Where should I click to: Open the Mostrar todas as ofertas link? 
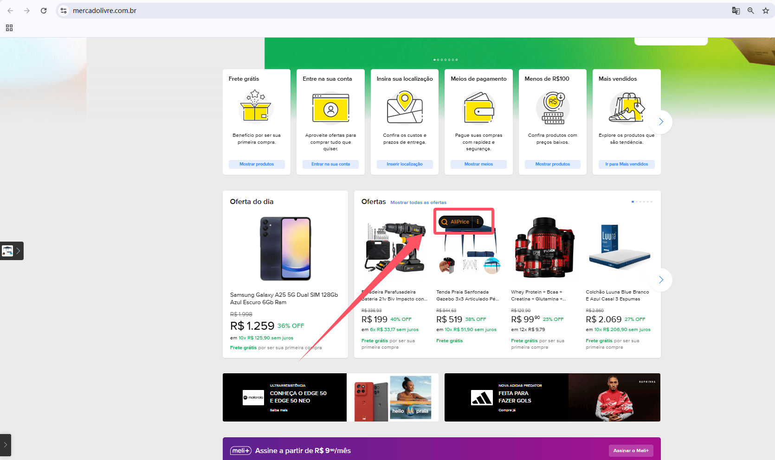[418, 203]
